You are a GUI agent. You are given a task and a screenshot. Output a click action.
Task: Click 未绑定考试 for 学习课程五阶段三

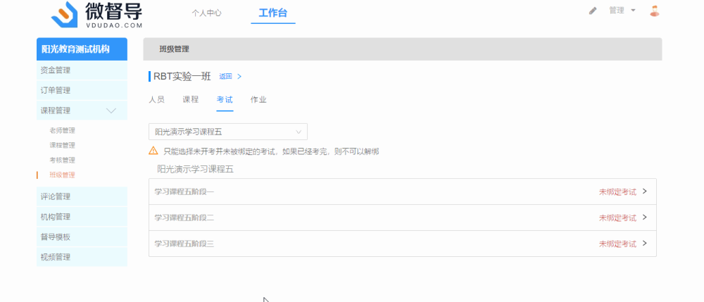[x=617, y=244]
